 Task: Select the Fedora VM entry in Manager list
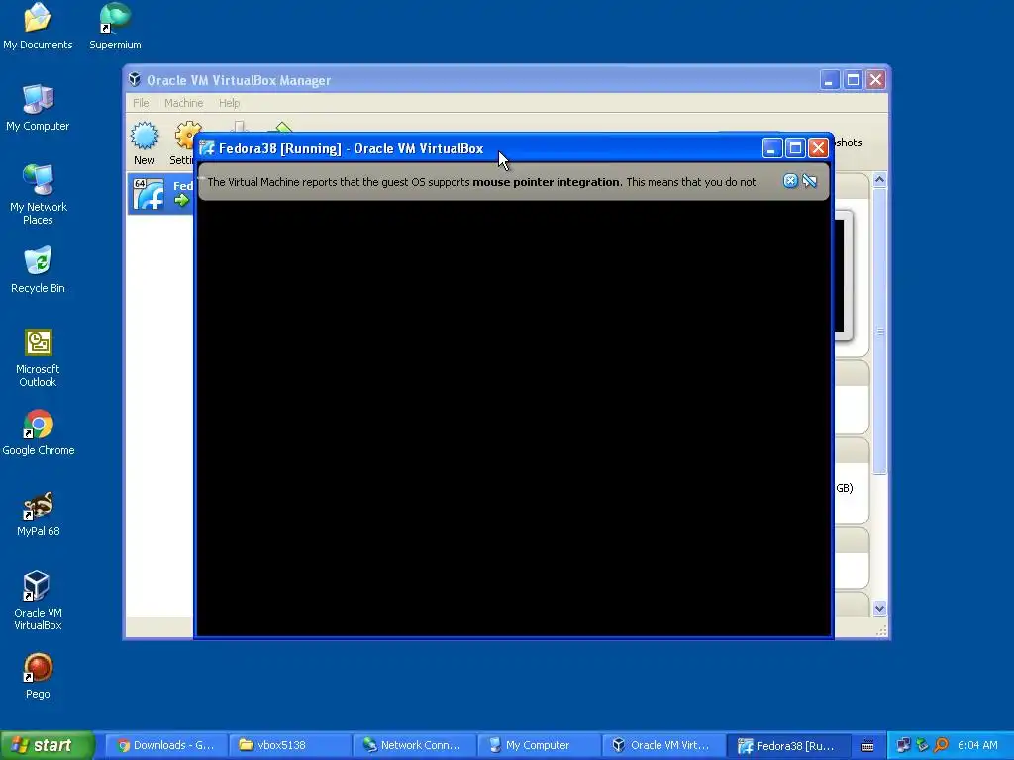click(x=160, y=194)
